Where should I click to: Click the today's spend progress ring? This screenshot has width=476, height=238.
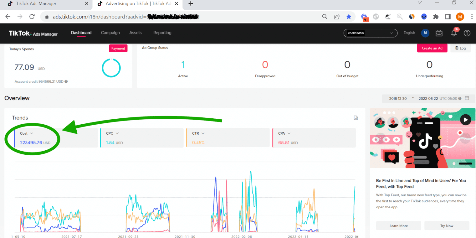111,68
